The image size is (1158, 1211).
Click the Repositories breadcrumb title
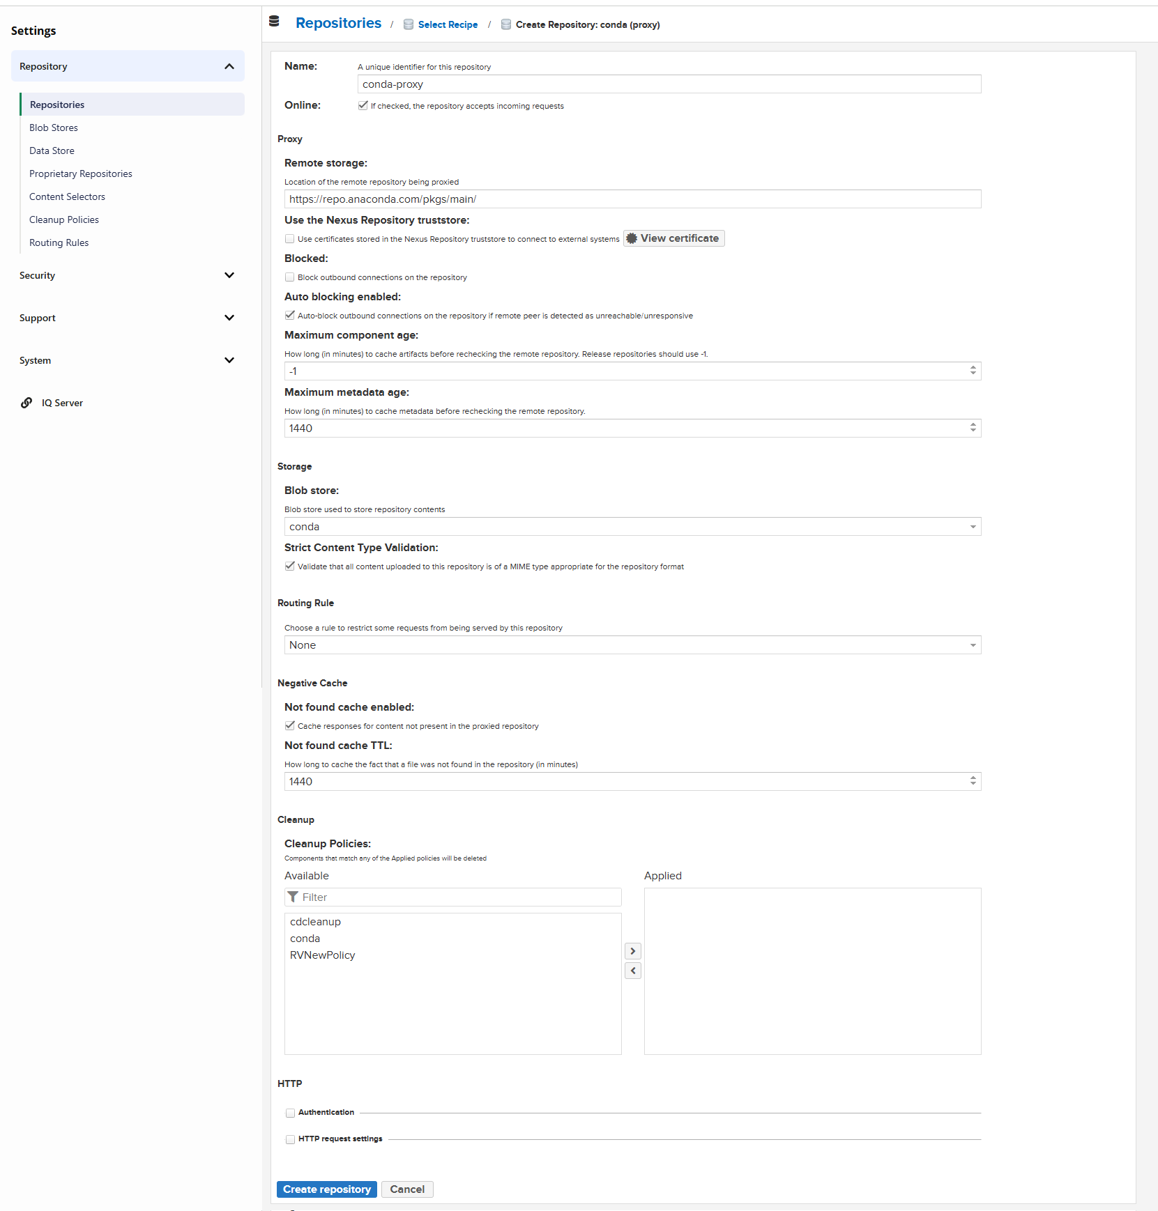[338, 23]
